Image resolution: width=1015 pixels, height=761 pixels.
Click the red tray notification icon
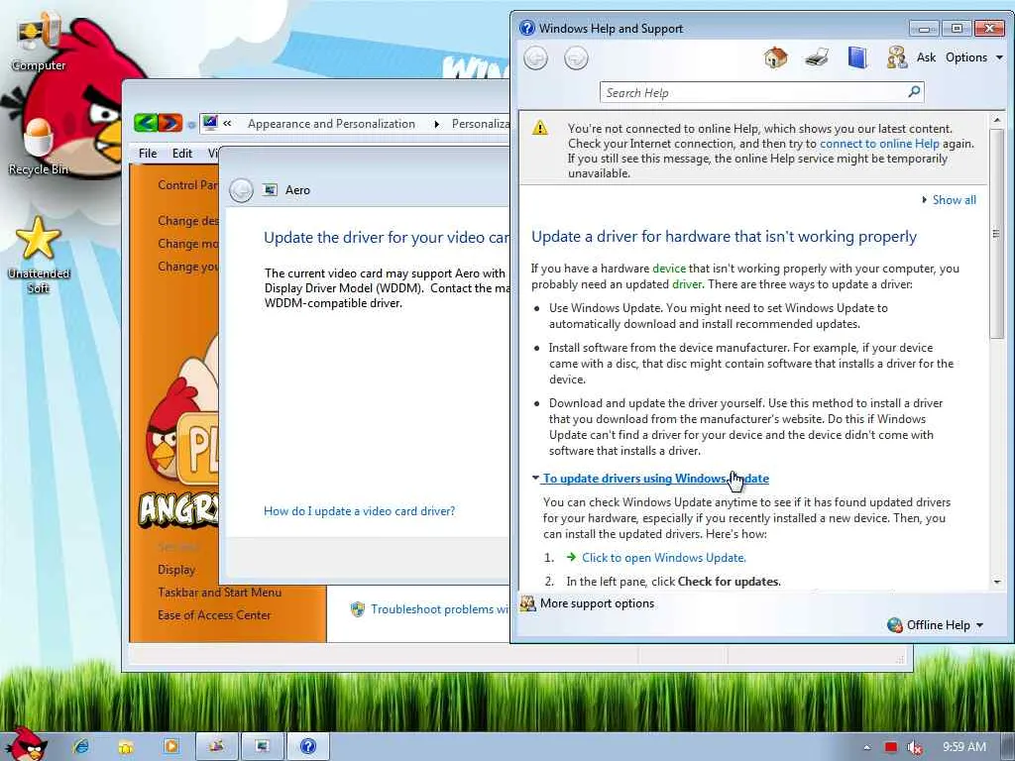tap(891, 747)
